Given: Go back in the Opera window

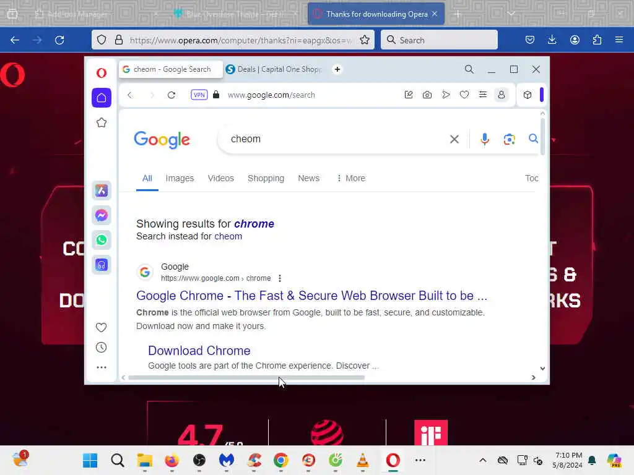Looking at the screenshot, I should click(x=130, y=95).
